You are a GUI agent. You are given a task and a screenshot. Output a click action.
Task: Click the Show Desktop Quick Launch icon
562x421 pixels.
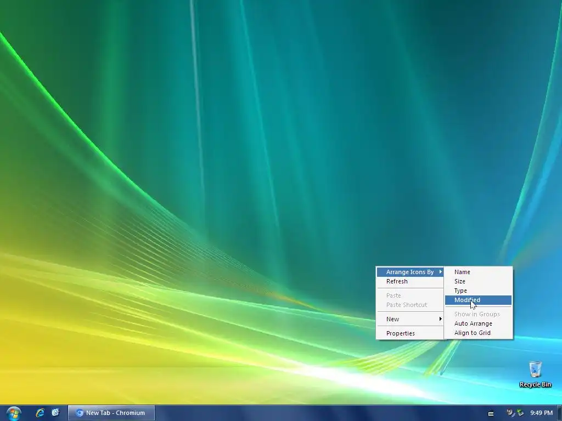click(x=55, y=413)
